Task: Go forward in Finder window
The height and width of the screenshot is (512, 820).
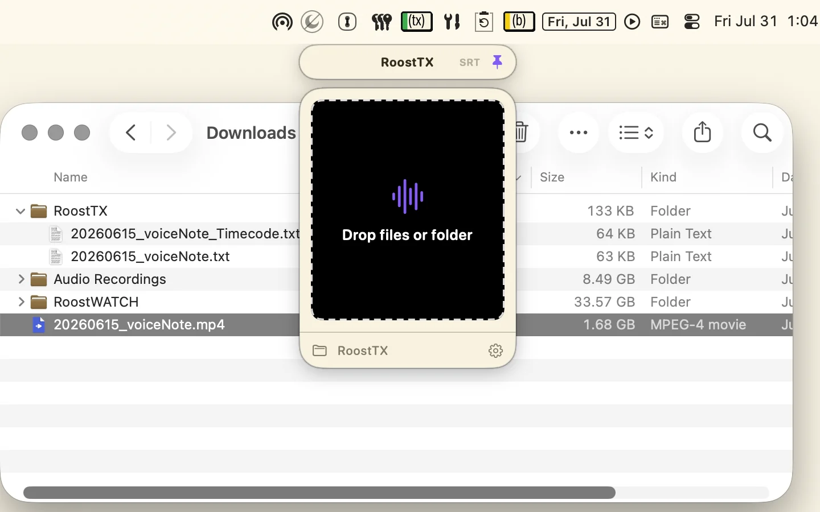Action: tap(171, 133)
